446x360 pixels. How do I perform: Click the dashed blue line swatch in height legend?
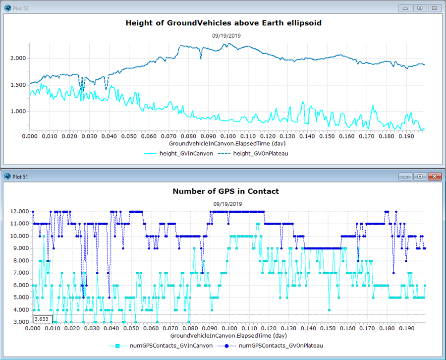(224, 154)
